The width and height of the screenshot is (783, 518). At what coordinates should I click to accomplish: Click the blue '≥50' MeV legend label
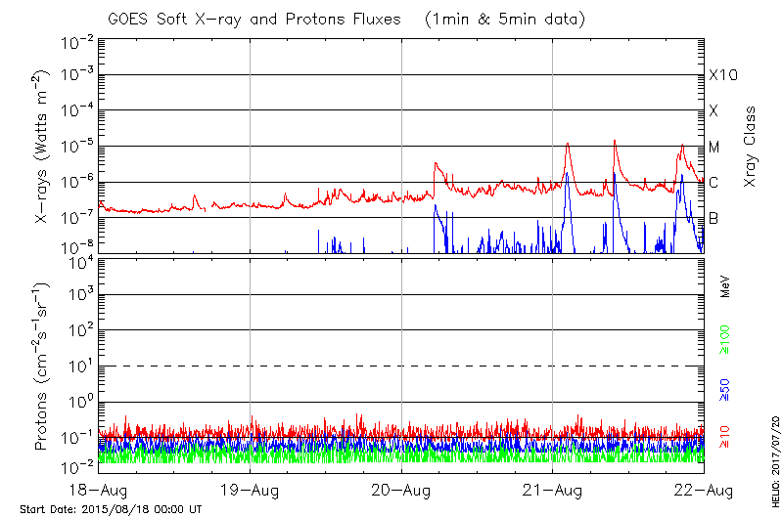pyautogui.click(x=725, y=388)
